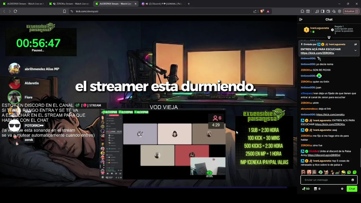Open the channel points balance showing 50
361x203 pixels.
pyautogui.click(x=306, y=189)
